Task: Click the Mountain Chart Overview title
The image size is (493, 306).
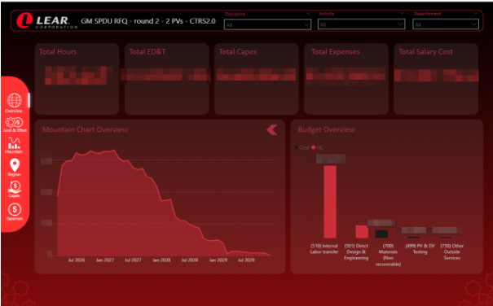Action: (x=86, y=129)
